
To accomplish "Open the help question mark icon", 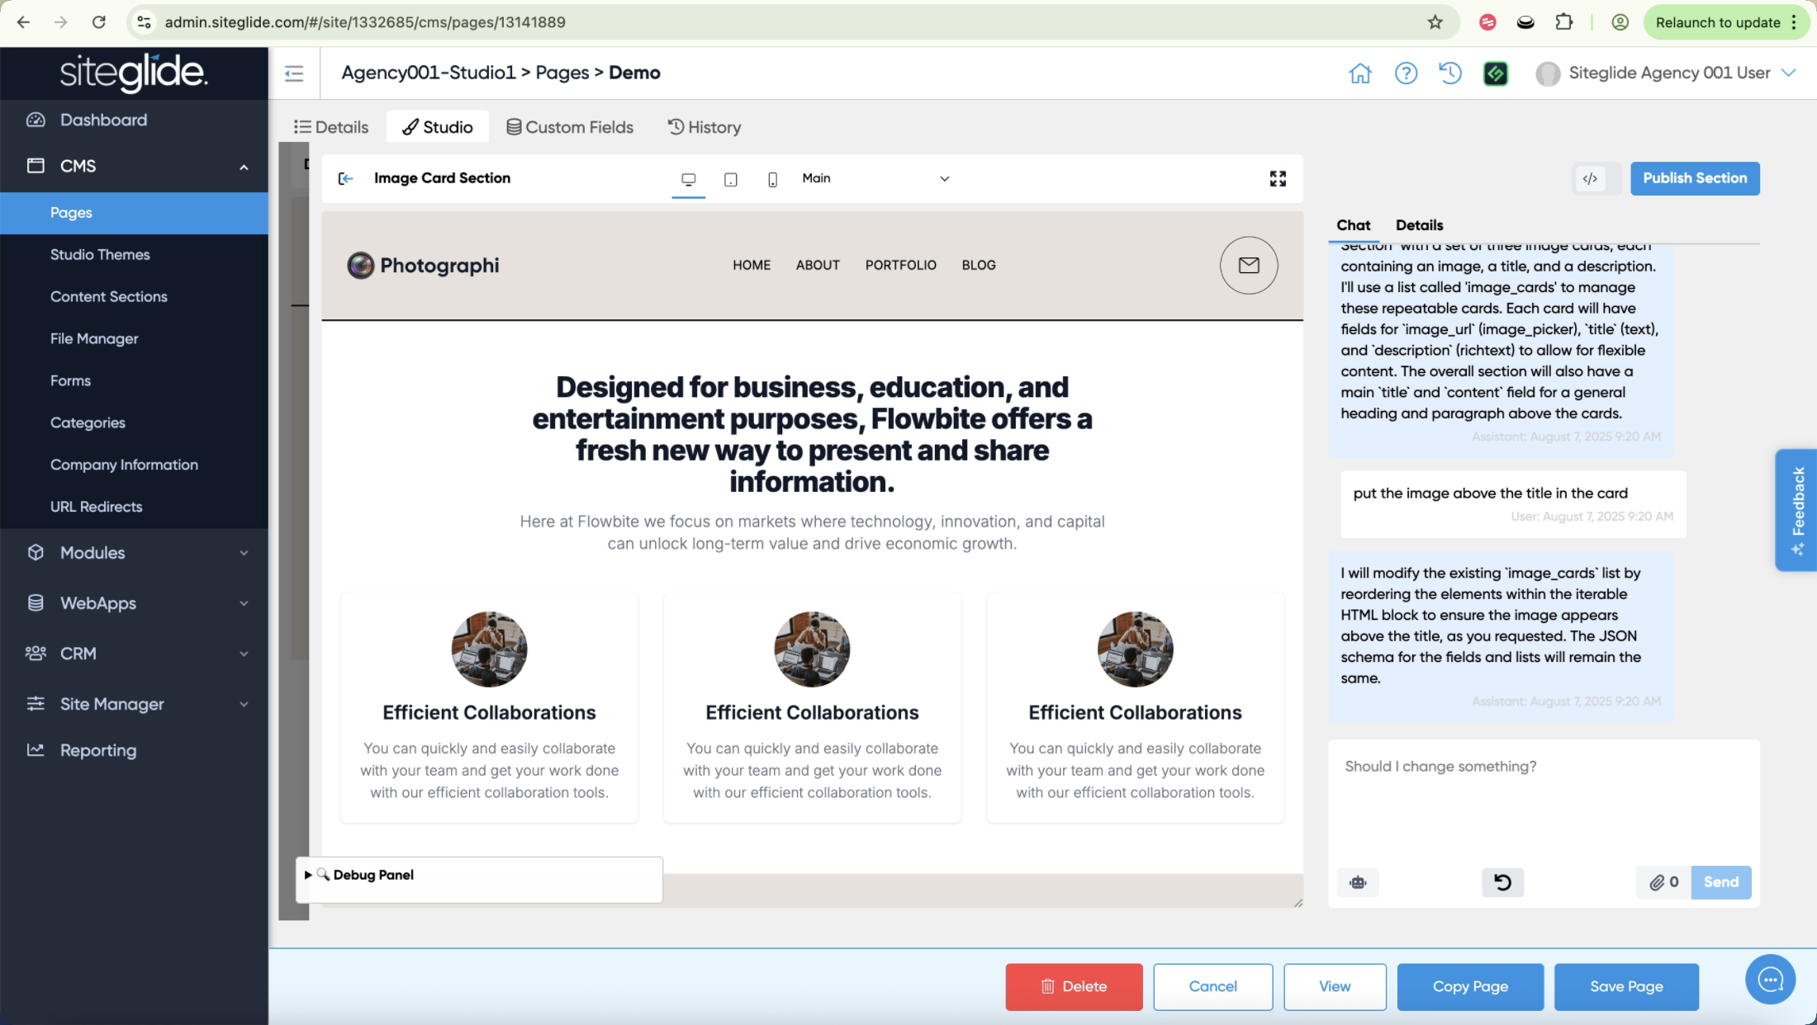I will (1406, 73).
